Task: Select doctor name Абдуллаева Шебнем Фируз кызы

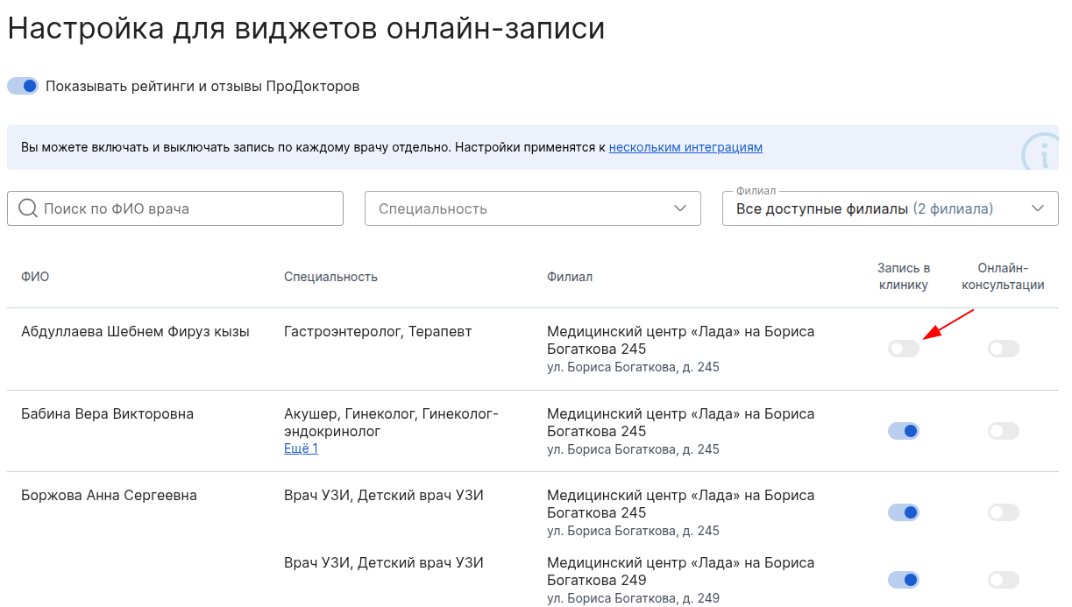Action: (x=135, y=332)
